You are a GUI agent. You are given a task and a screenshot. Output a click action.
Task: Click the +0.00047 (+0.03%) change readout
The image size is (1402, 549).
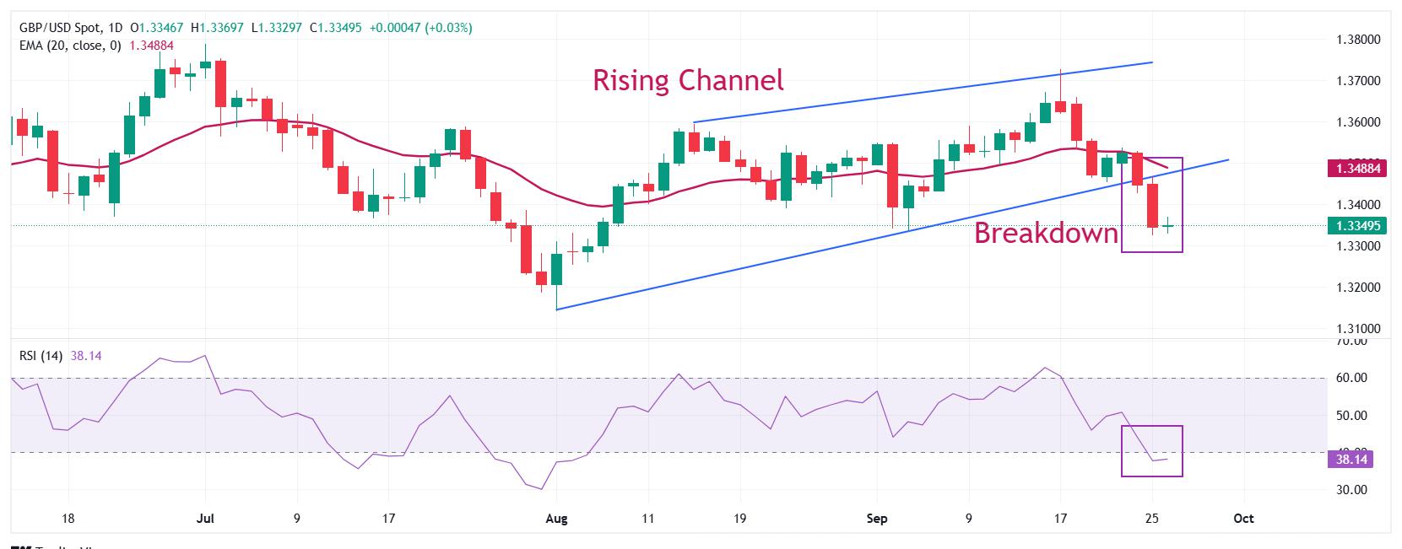(x=420, y=28)
